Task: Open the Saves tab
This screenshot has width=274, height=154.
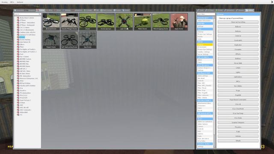Action: [x=126, y=10]
